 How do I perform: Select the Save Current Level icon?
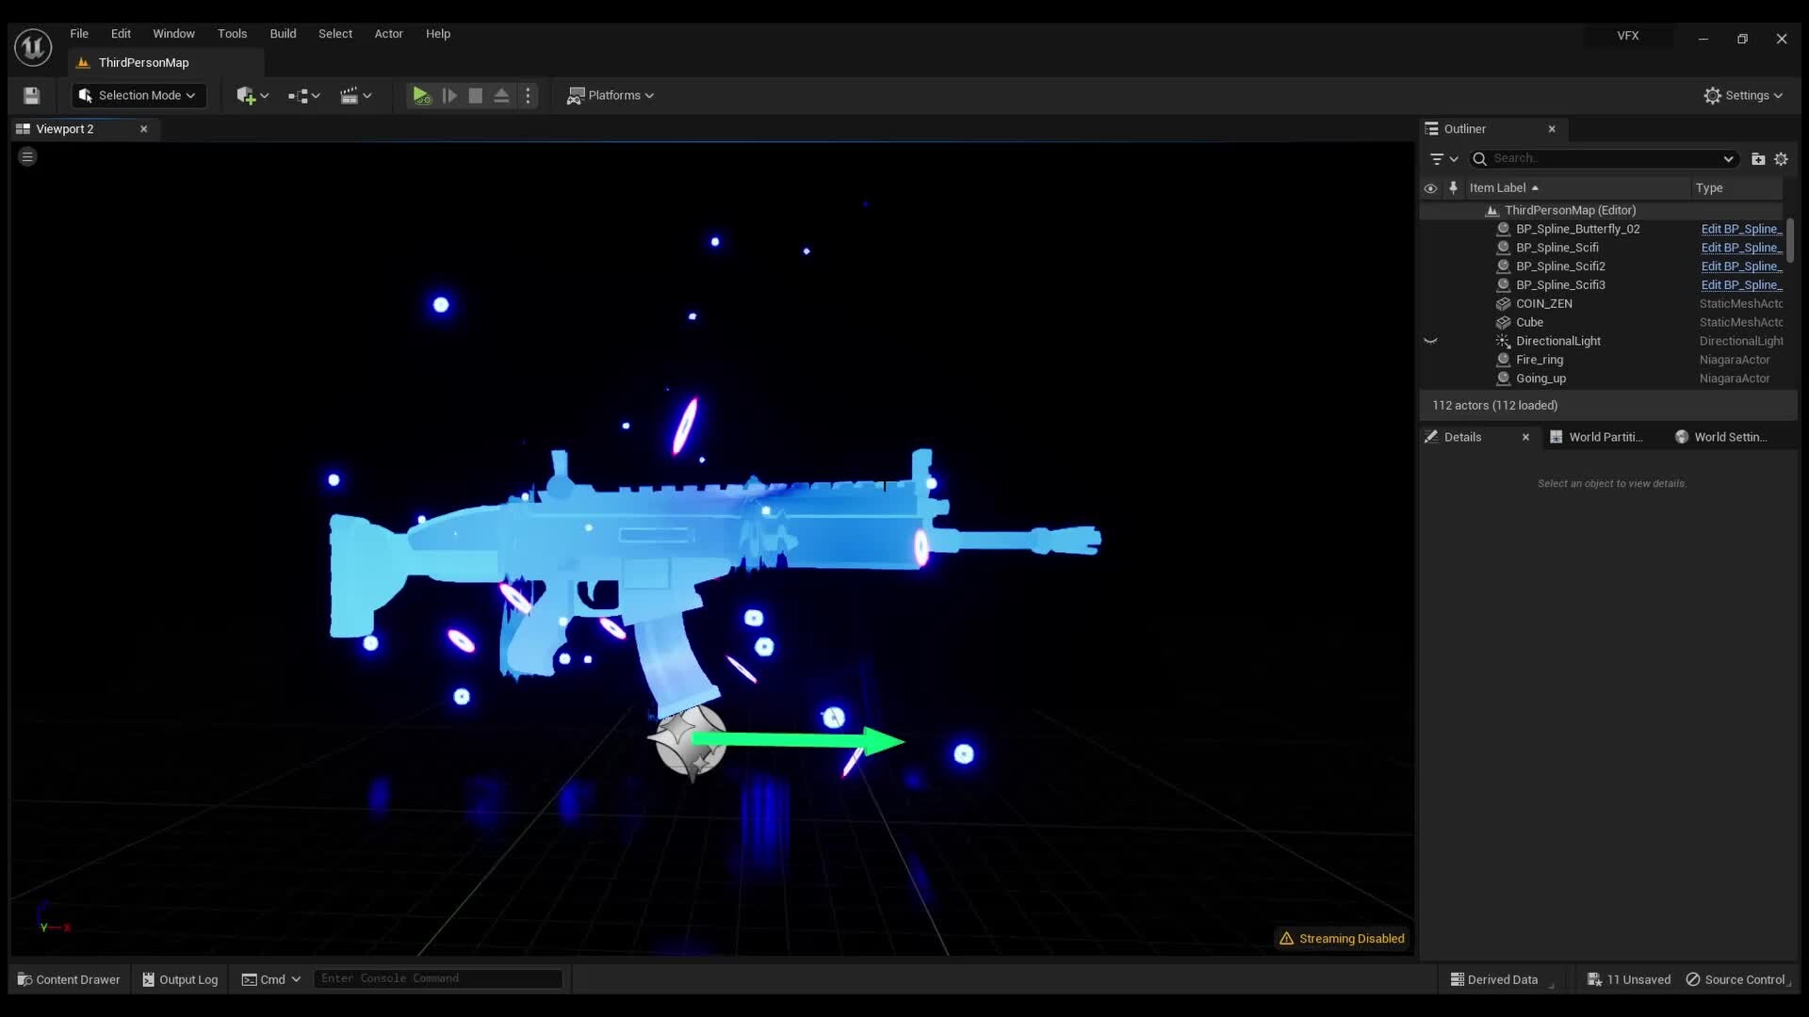pos(31,95)
